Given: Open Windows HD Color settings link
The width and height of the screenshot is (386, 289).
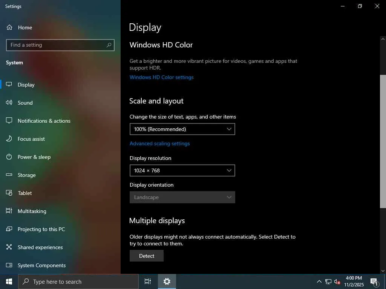Looking at the screenshot, I should click(x=161, y=77).
